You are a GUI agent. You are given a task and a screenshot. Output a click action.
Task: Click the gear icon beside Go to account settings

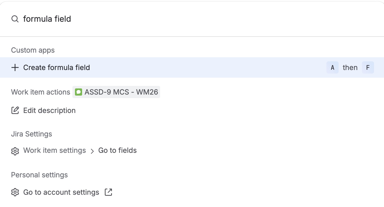point(15,192)
